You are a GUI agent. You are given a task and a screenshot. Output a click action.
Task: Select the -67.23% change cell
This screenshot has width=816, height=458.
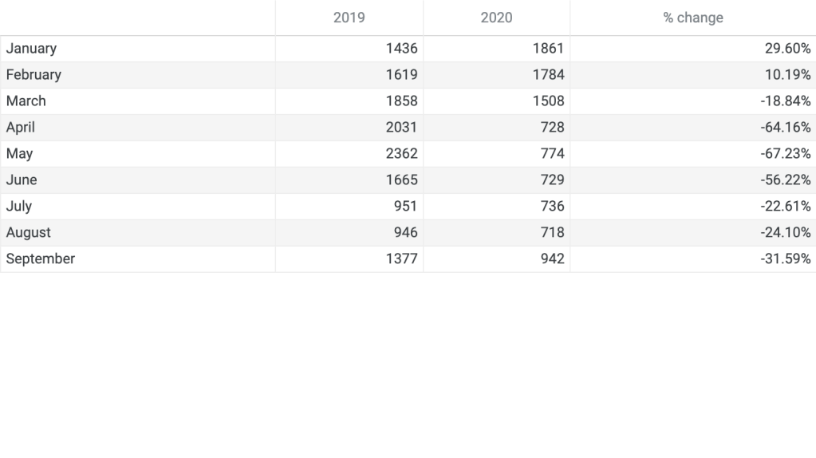pyautogui.click(x=786, y=154)
